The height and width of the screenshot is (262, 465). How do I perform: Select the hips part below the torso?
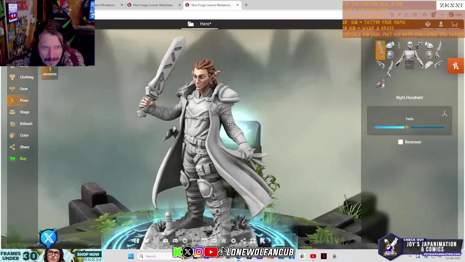click(x=409, y=64)
